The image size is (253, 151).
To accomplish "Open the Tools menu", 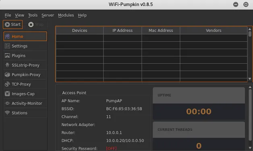I will pos(33,15).
